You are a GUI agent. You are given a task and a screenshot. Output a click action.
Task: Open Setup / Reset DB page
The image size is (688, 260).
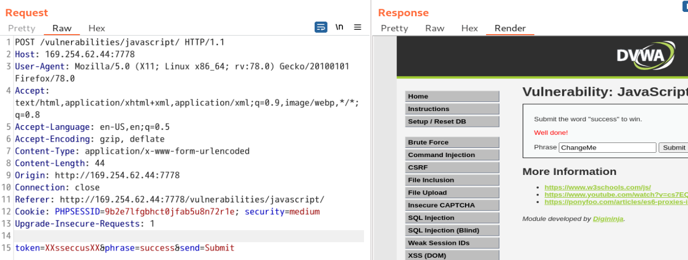[x=451, y=121]
